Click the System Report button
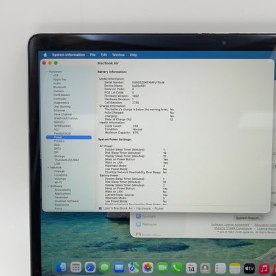 (x=248, y=218)
